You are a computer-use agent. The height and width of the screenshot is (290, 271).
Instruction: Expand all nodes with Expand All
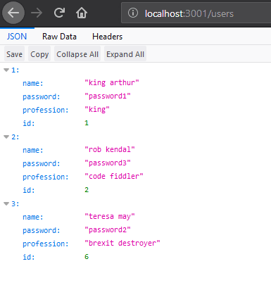coord(125,54)
